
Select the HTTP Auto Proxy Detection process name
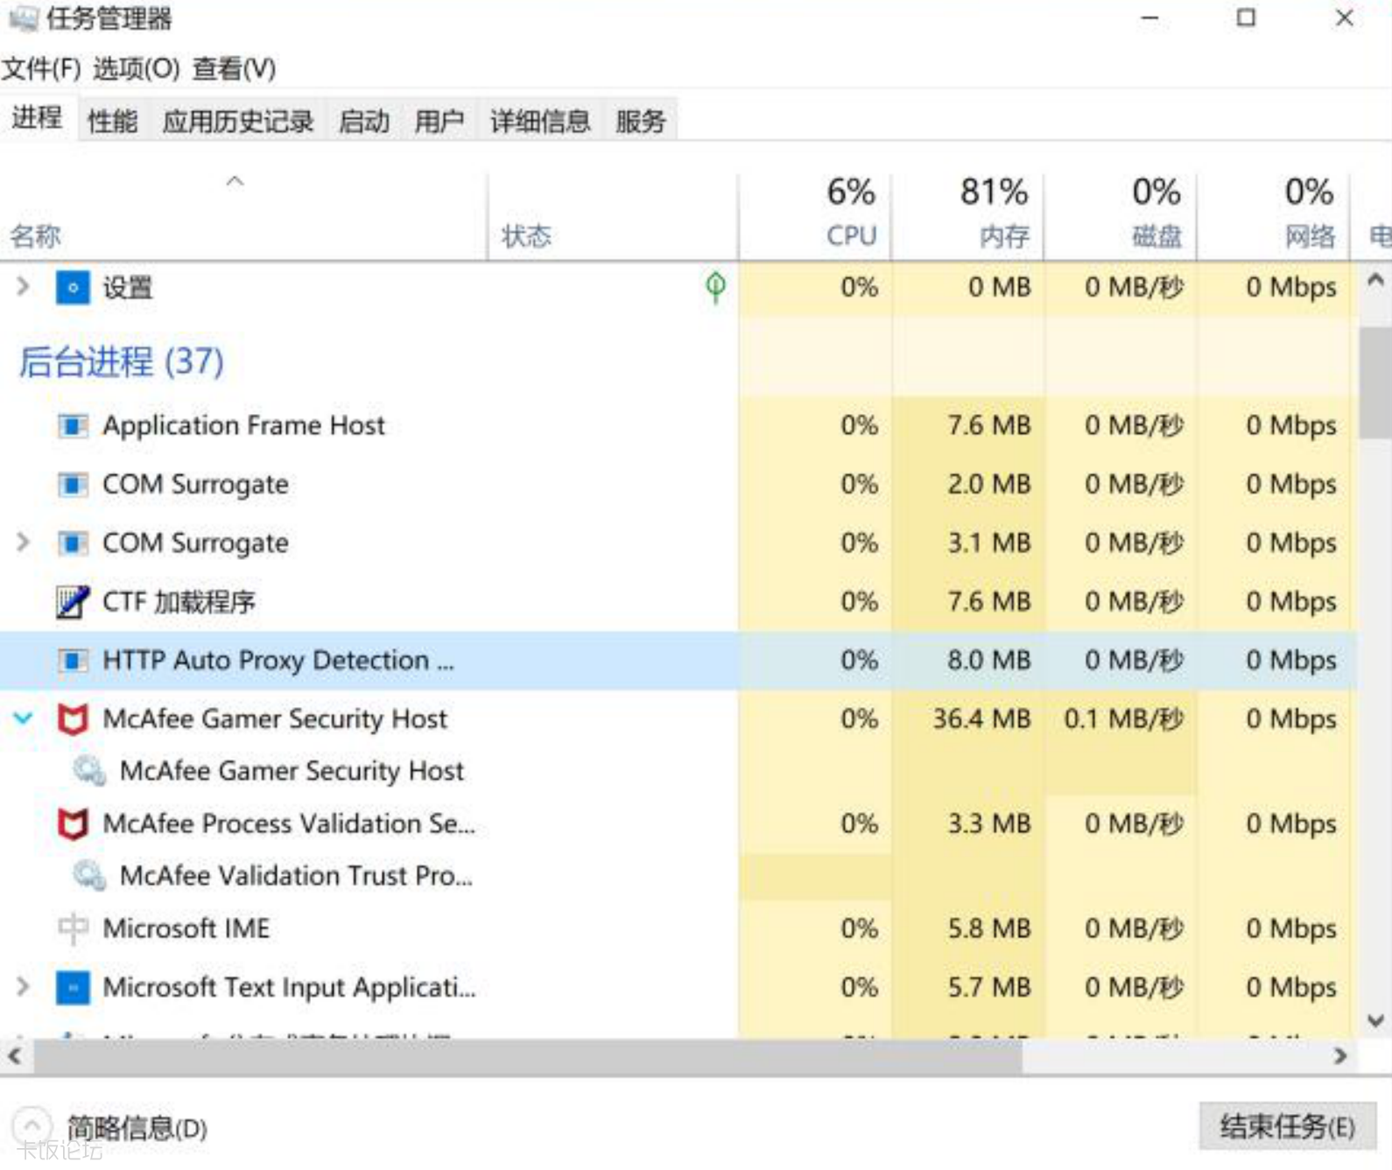tap(278, 661)
